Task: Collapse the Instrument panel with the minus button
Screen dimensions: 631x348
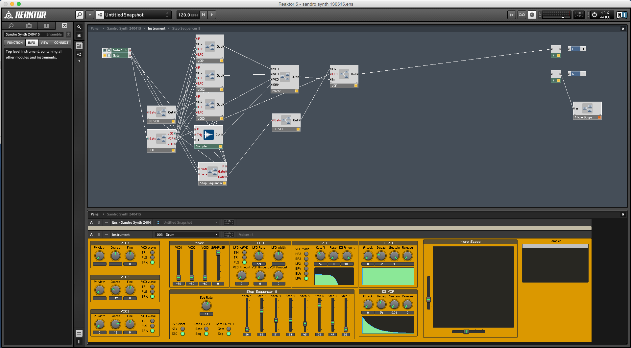Action: (106, 235)
